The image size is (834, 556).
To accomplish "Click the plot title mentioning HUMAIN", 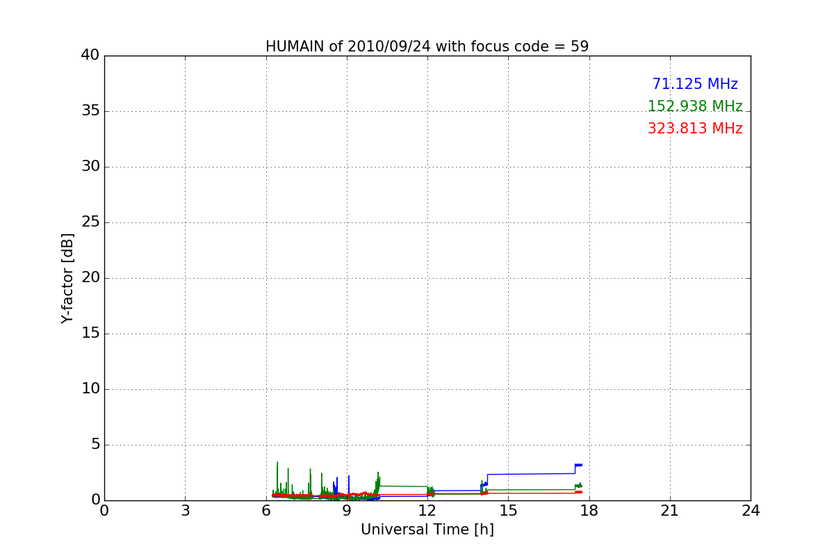I will coord(427,47).
